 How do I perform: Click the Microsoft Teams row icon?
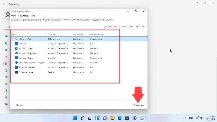[x=16, y=58]
